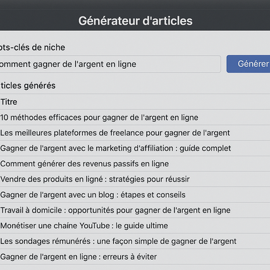Viewport: 270px width, 270px height.
Task: Open the "Travail à domicile" article row
Action: pos(135,210)
